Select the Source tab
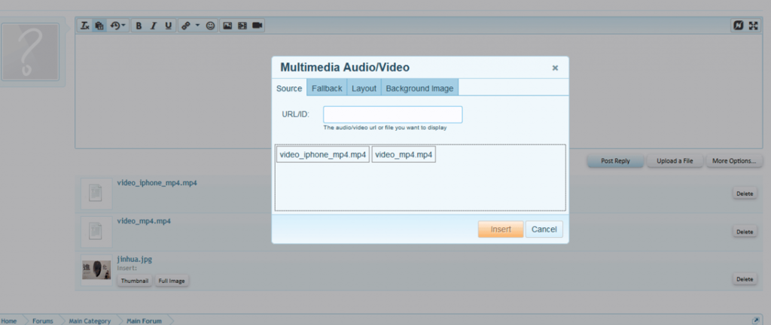Viewport: 771px width, 325px height. pos(289,88)
